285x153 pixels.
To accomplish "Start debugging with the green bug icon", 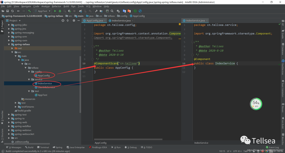I will point(60,11).
